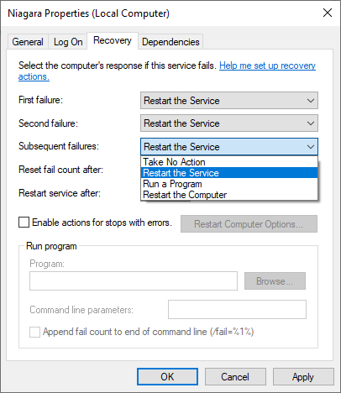This screenshot has height=393, width=341.
Task: Close the Niagara Properties dialog
Action: coord(328,13)
